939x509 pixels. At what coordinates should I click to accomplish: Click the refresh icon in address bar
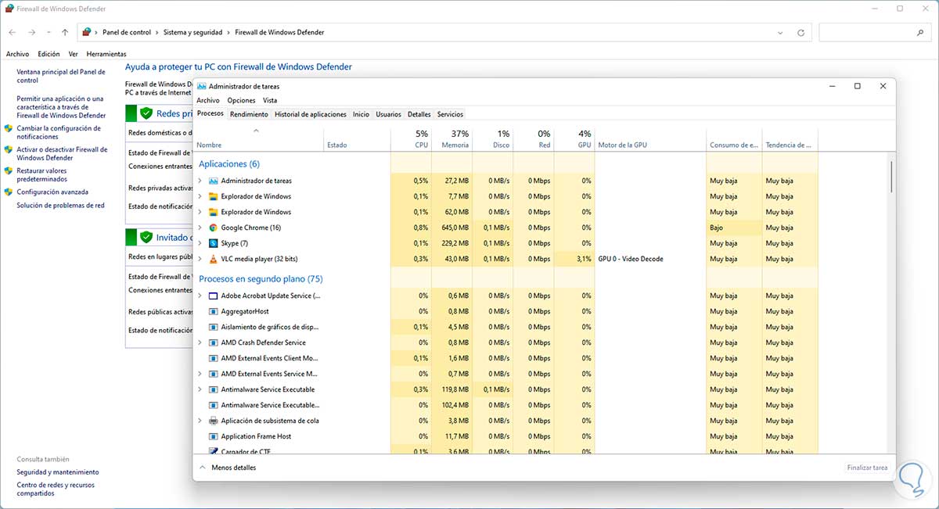tap(800, 33)
